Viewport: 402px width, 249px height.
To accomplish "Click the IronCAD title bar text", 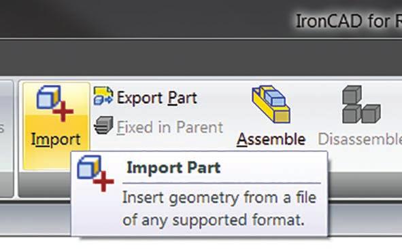I will (x=349, y=21).
